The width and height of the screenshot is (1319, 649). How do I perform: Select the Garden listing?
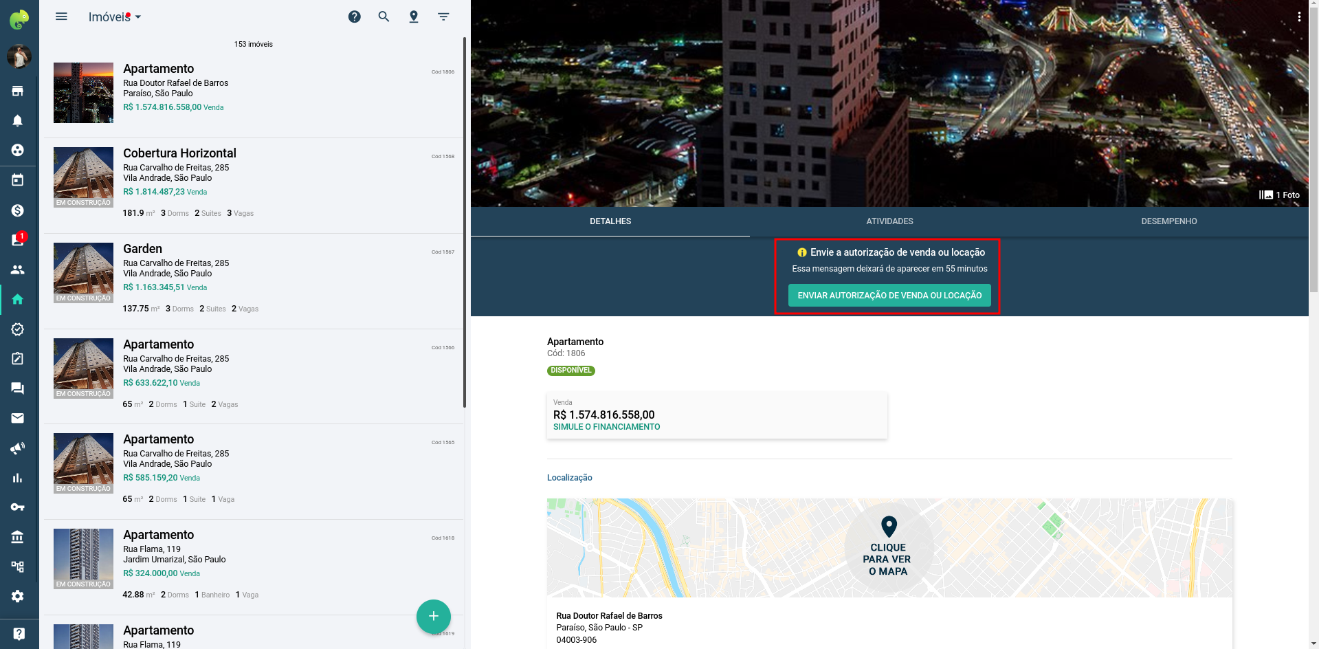[254, 281]
